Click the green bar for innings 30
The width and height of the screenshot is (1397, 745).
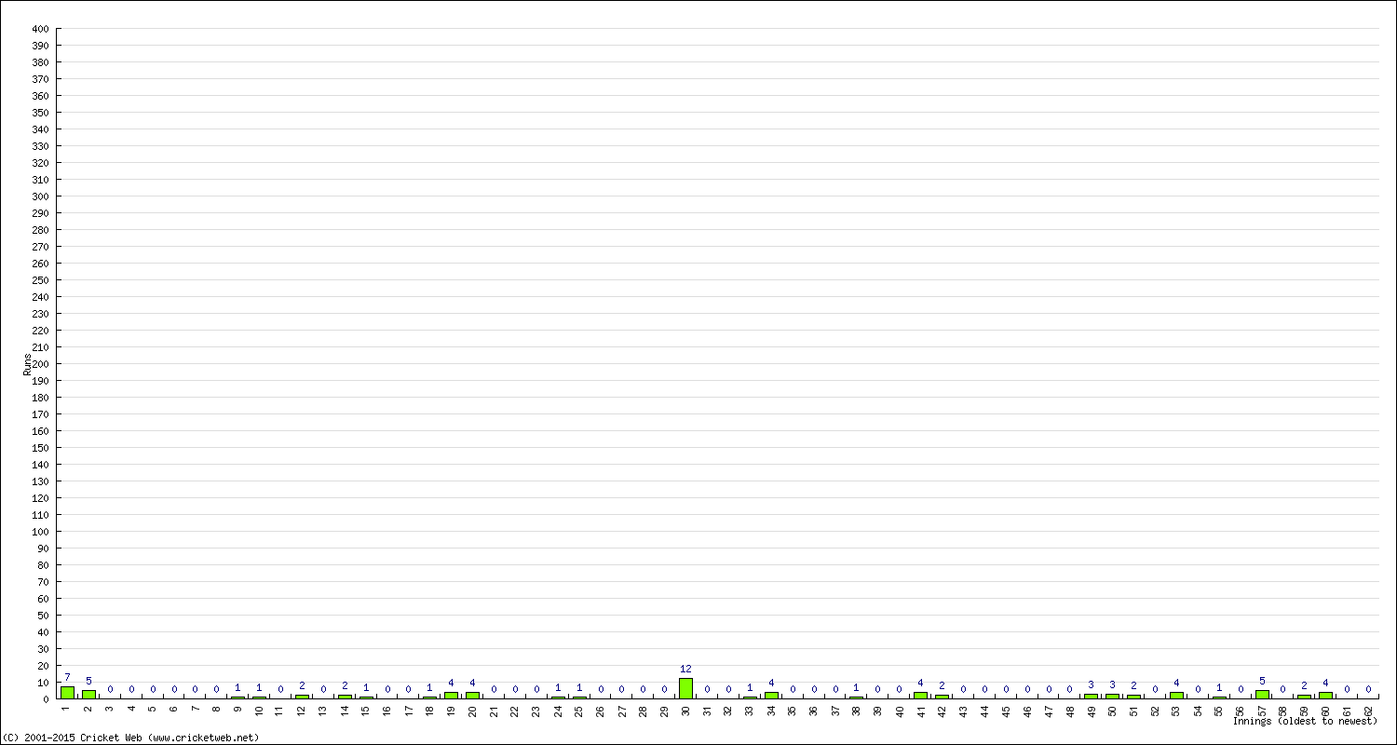click(x=685, y=688)
